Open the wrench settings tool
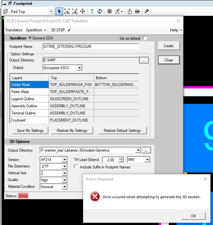Image resolution: width=213 pixels, height=225 pixels. click(147, 11)
